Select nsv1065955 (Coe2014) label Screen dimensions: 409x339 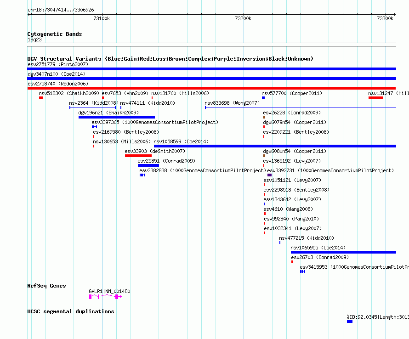318,248
